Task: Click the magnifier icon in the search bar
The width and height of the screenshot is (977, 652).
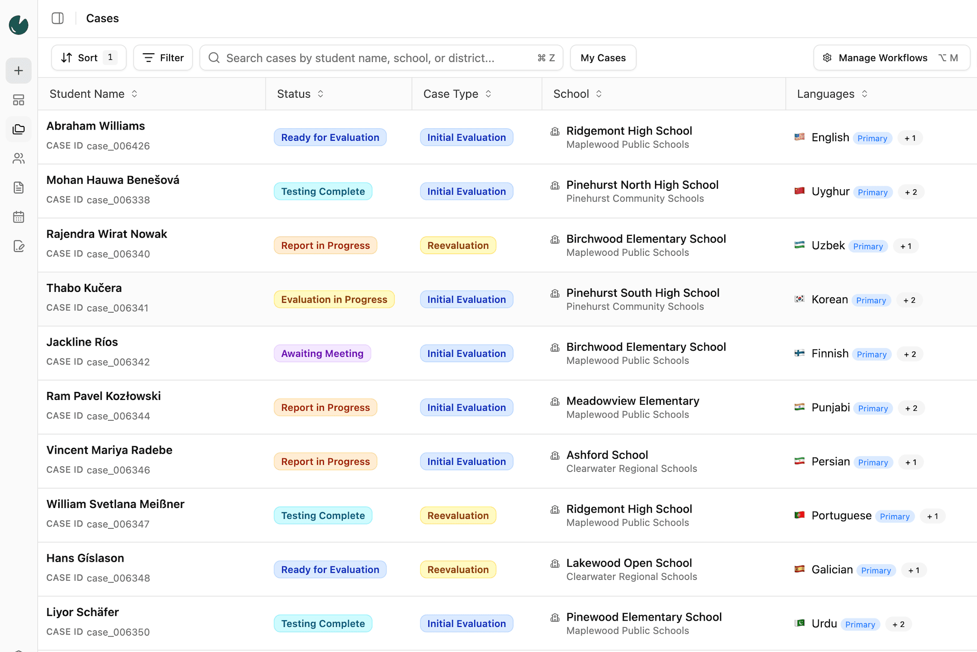Action: tap(214, 57)
